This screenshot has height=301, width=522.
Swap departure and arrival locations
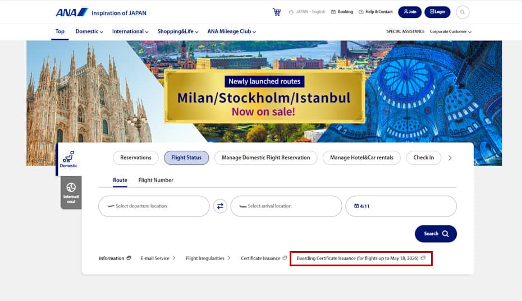point(220,206)
